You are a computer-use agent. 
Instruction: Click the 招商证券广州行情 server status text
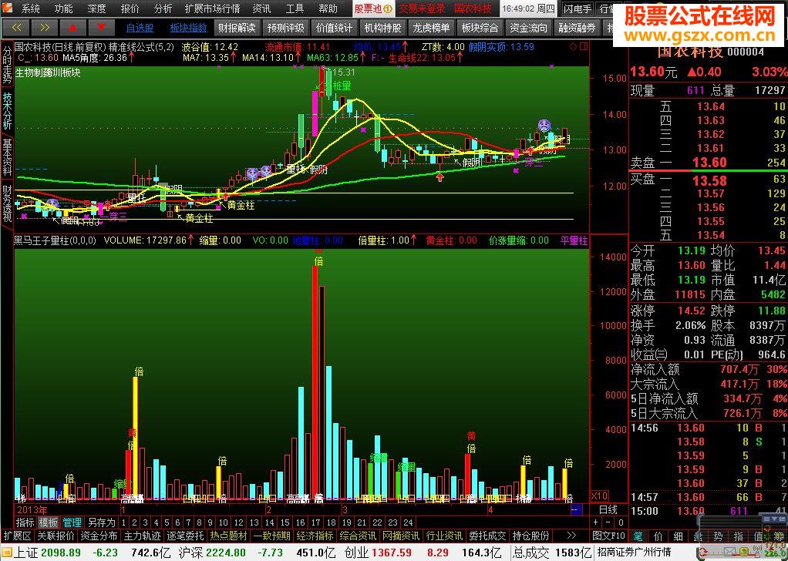(635, 553)
